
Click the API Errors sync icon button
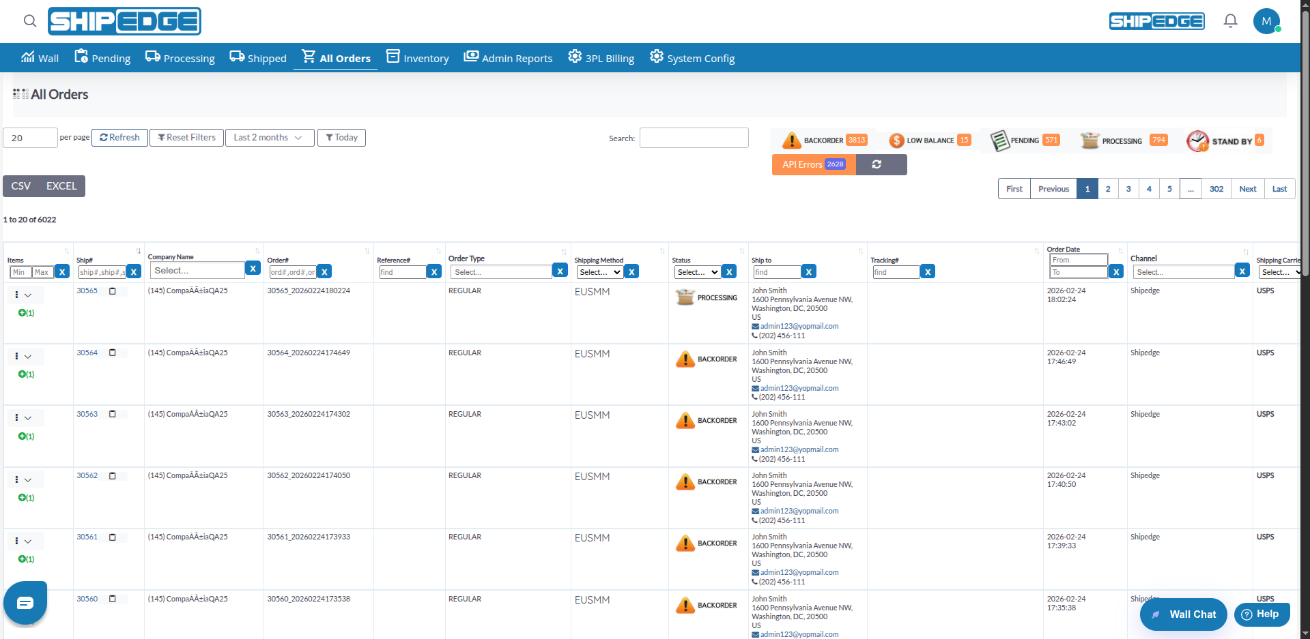[877, 164]
